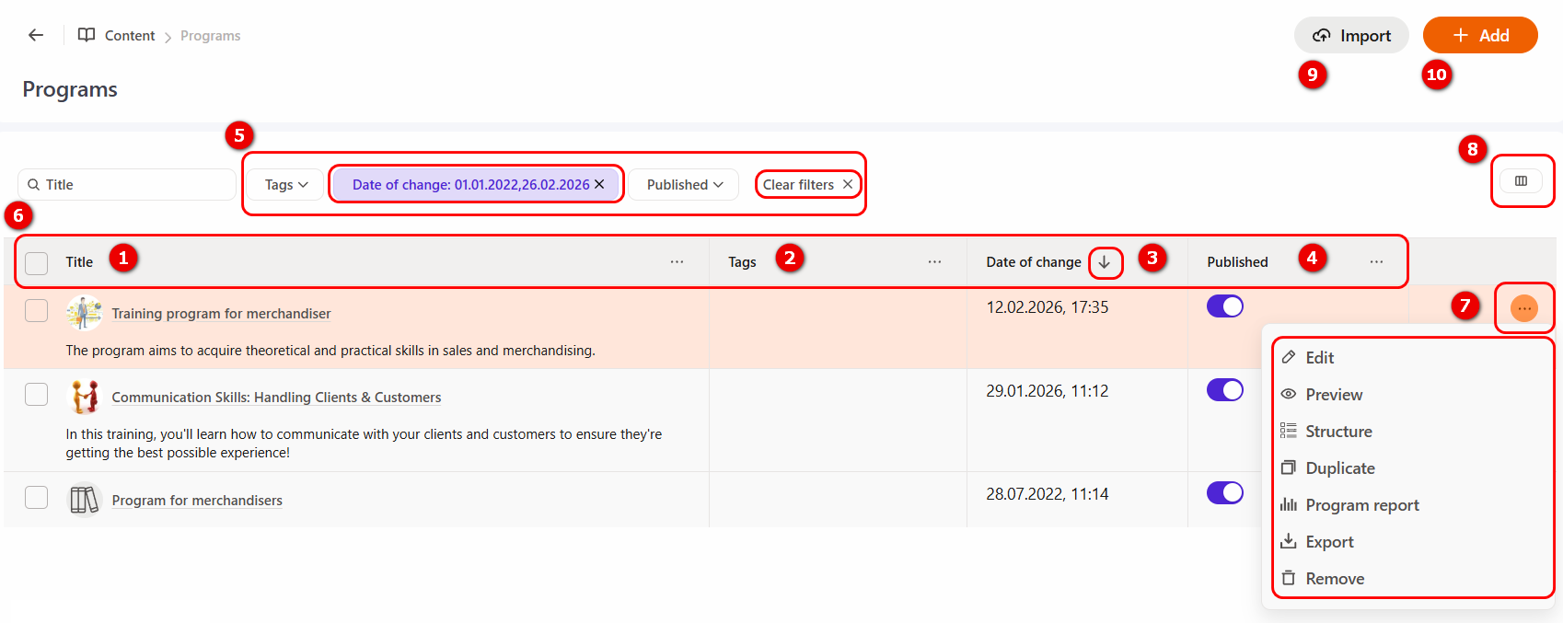
Task: Tick the Program for merchandisers checkbox
Action: (x=37, y=498)
